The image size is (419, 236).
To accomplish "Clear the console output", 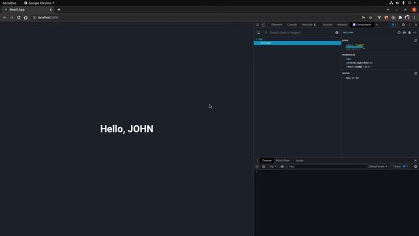I will pyautogui.click(x=263, y=167).
